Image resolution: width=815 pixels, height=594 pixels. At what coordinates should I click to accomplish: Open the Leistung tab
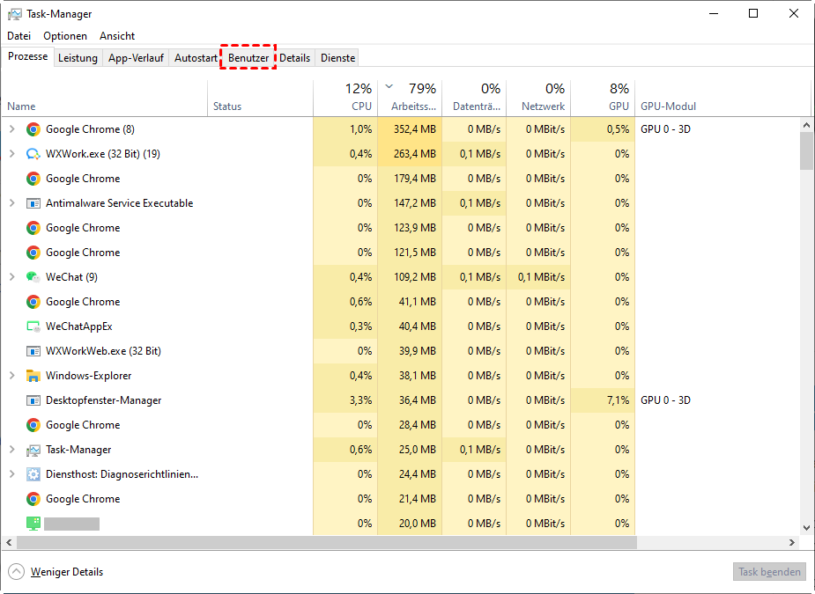(x=78, y=58)
